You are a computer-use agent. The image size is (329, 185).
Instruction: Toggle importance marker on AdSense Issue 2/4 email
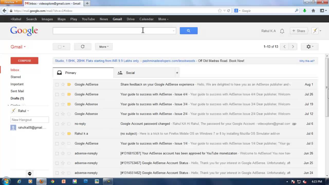coord(69,114)
